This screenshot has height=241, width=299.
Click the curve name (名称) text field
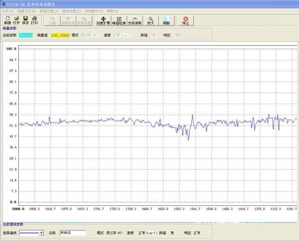[73, 233]
